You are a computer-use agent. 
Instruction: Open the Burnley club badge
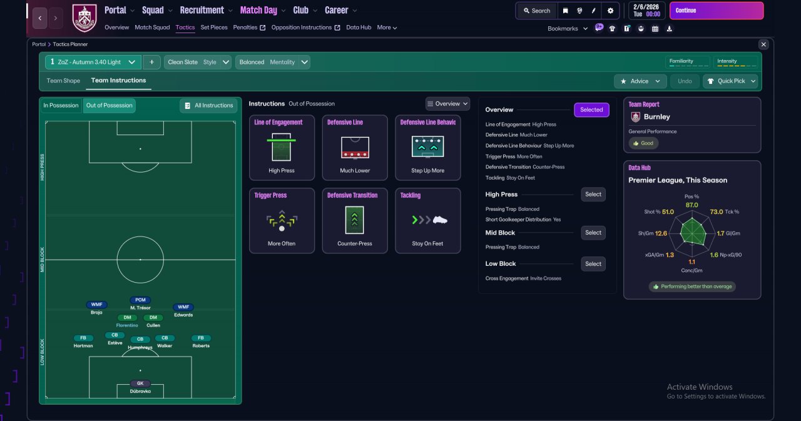pos(84,18)
